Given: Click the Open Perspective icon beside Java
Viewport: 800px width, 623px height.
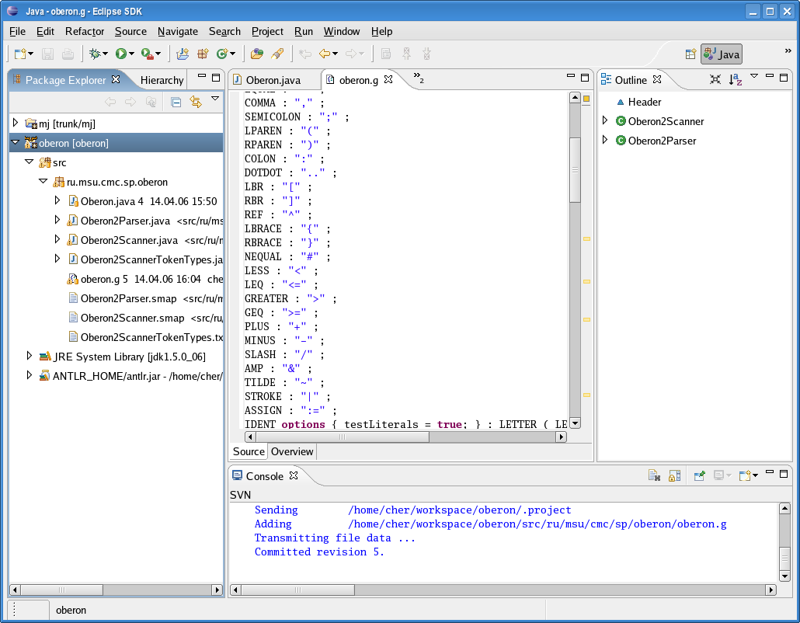Looking at the screenshot, I should [690, 54].
